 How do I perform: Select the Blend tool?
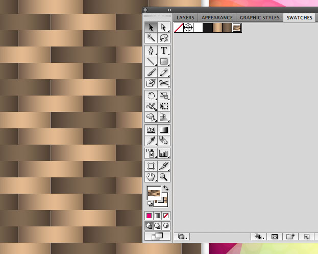(164, 141)
